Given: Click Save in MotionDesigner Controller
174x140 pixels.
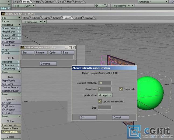Looking at the screenshot, I should [68, 53].
